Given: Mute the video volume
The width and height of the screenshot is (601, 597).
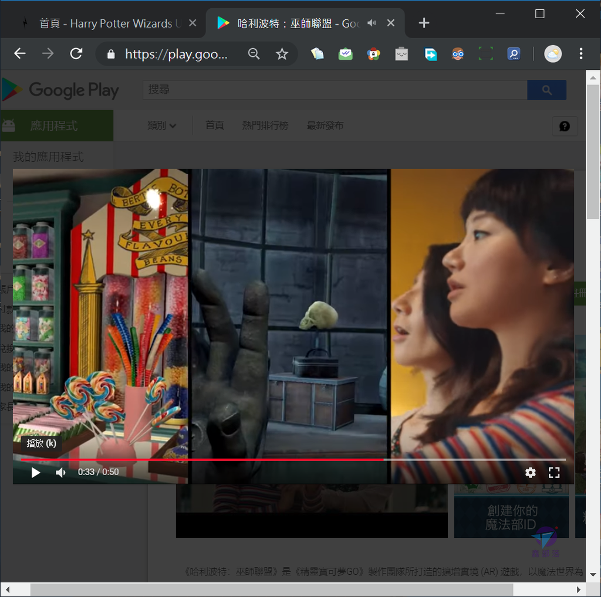Looking at the screenshot, I should (60, 473).
